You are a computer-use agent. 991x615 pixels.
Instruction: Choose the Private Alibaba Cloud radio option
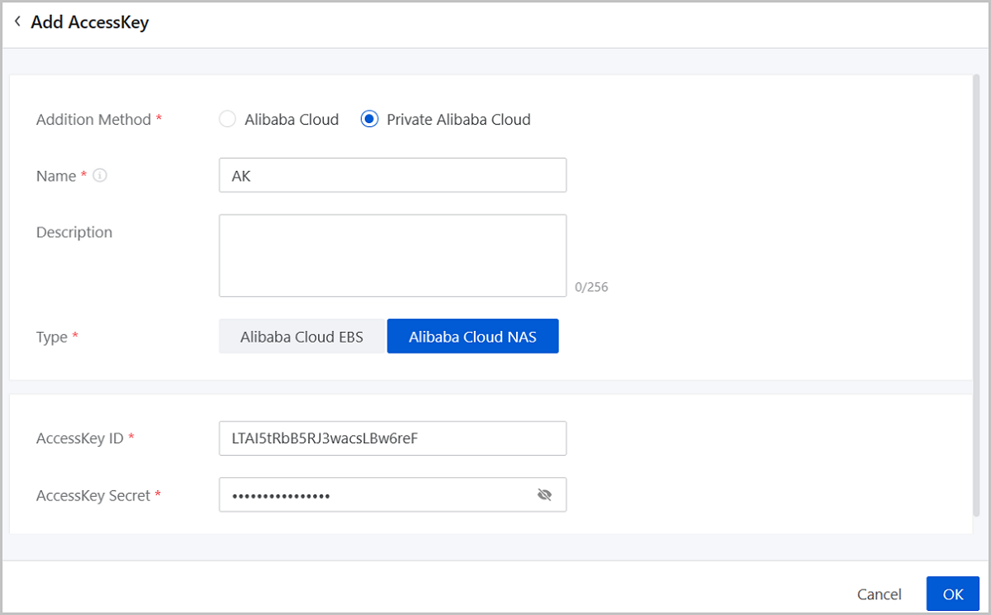pyautogui.click(x=370, y=120)
